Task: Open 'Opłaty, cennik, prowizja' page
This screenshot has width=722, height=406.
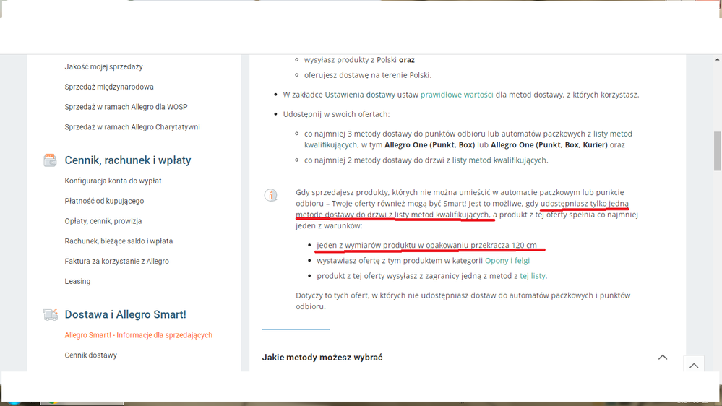Action: point(103,221)
